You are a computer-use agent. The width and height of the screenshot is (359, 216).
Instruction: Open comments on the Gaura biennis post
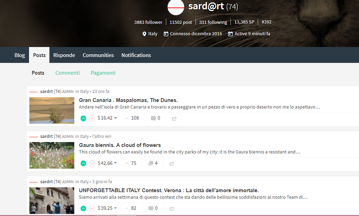click(153, 163)
